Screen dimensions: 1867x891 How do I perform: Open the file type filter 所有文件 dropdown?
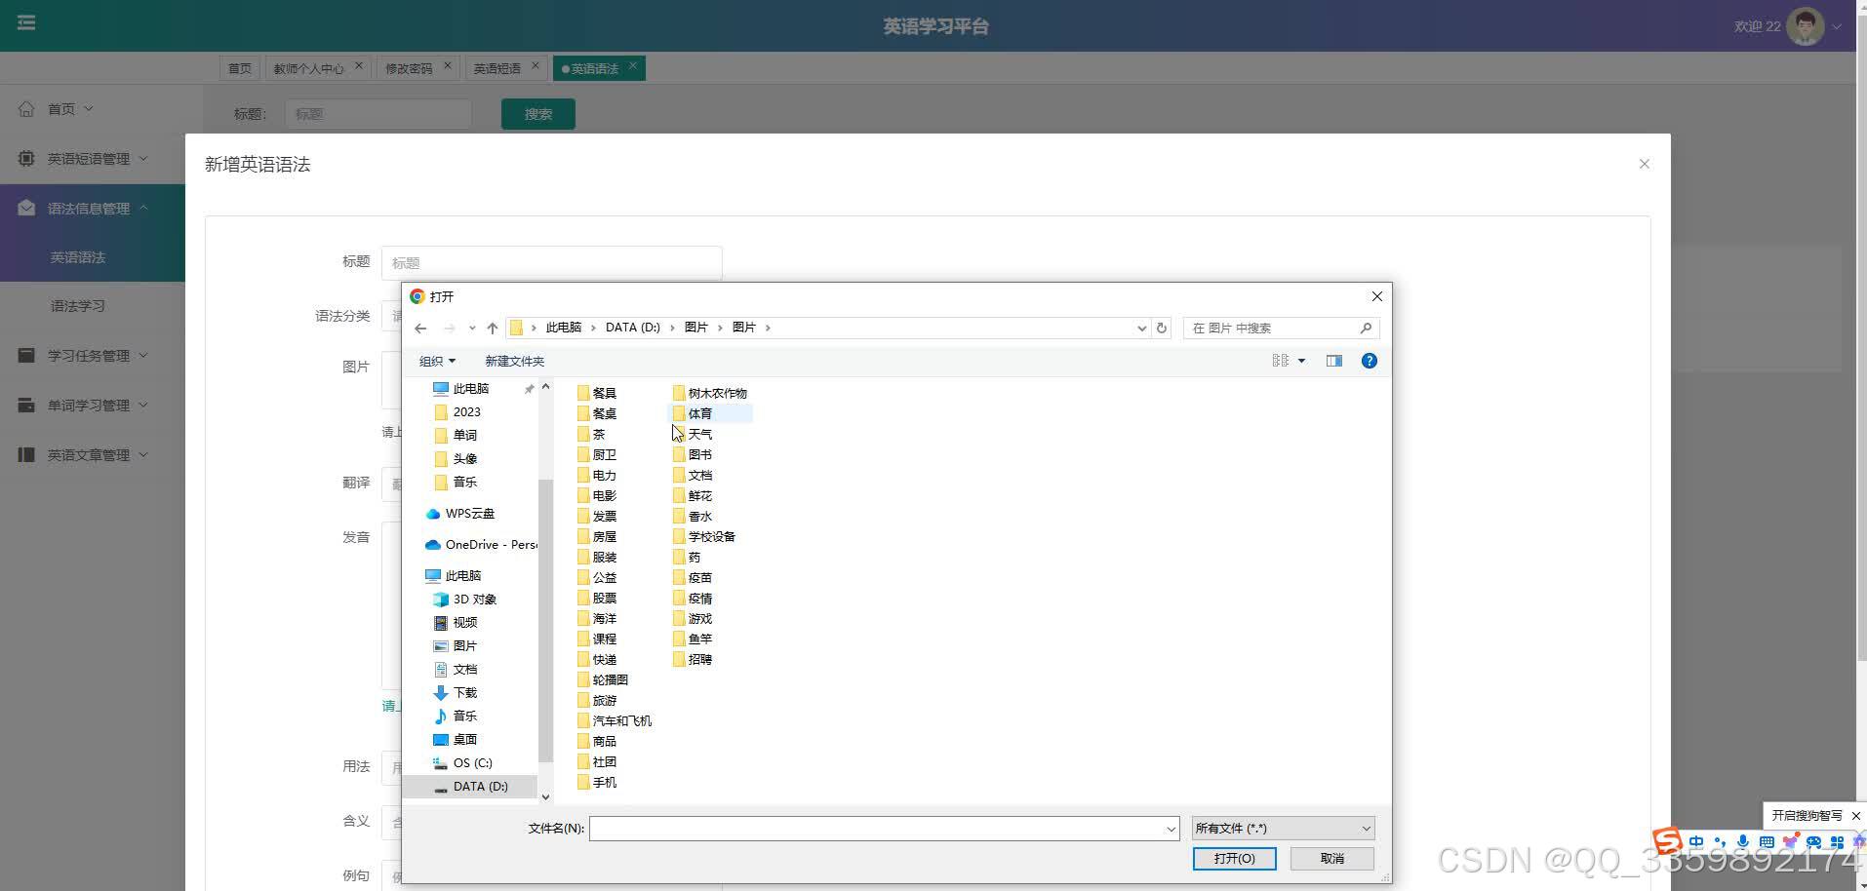pos(1283,829)
